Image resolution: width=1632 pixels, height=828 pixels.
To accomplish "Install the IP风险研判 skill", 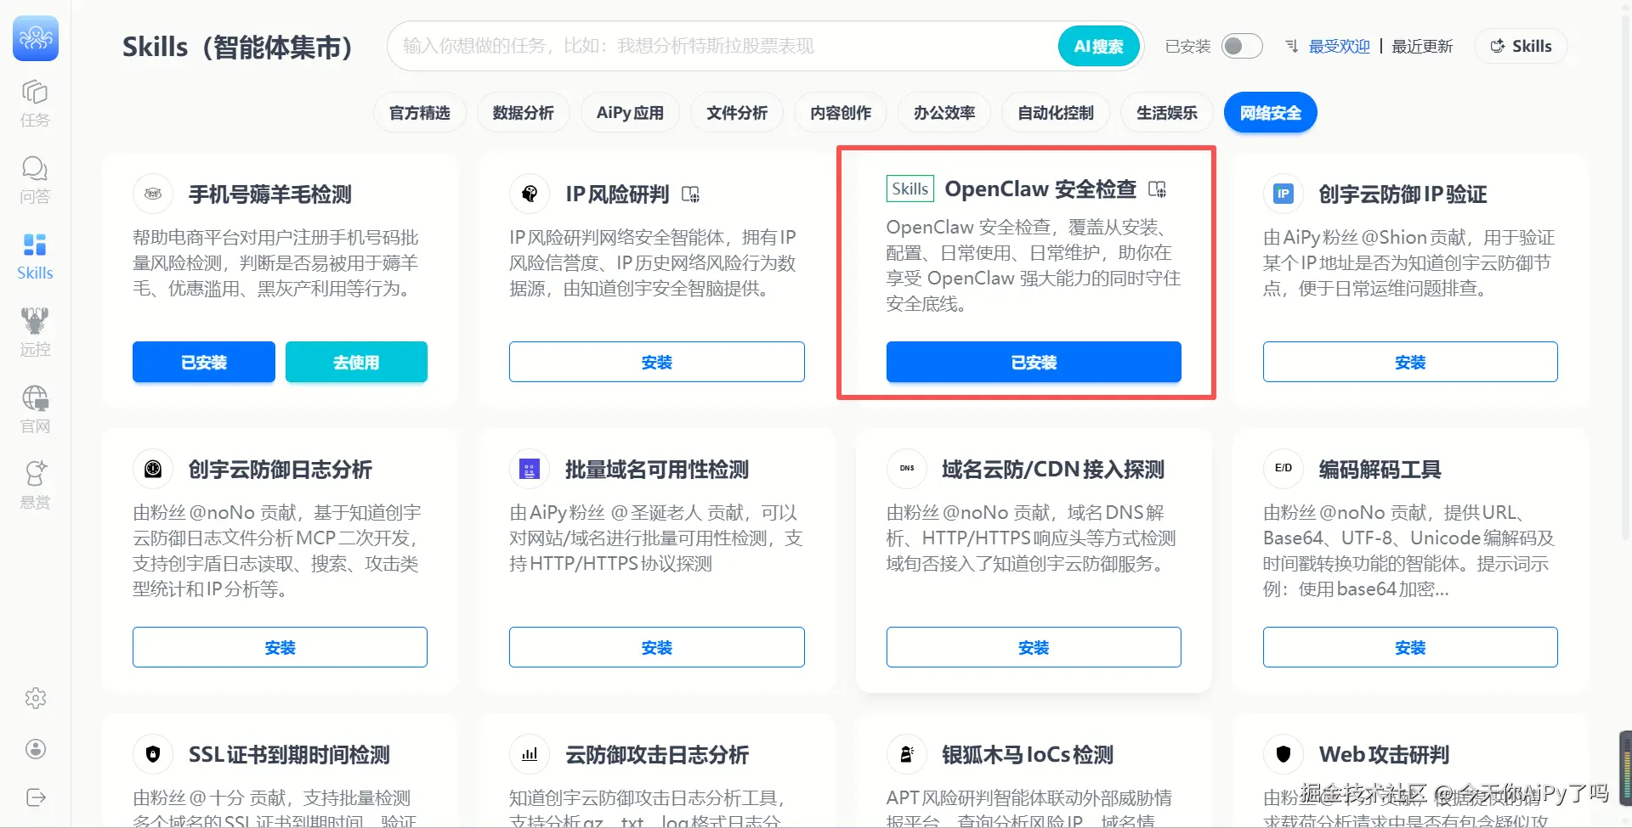I will point(657,362).
